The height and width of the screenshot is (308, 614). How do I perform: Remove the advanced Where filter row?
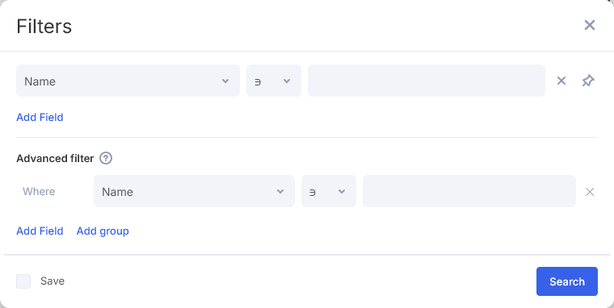pos(589,192)
